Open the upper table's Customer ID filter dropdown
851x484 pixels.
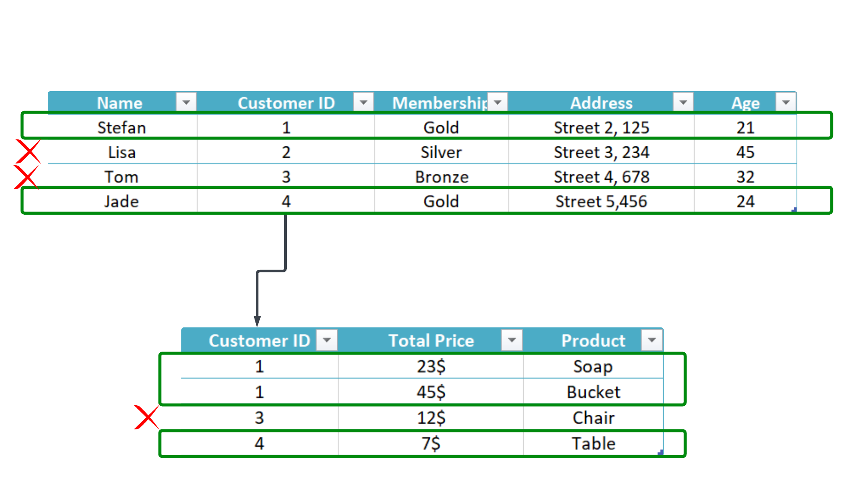363,102
